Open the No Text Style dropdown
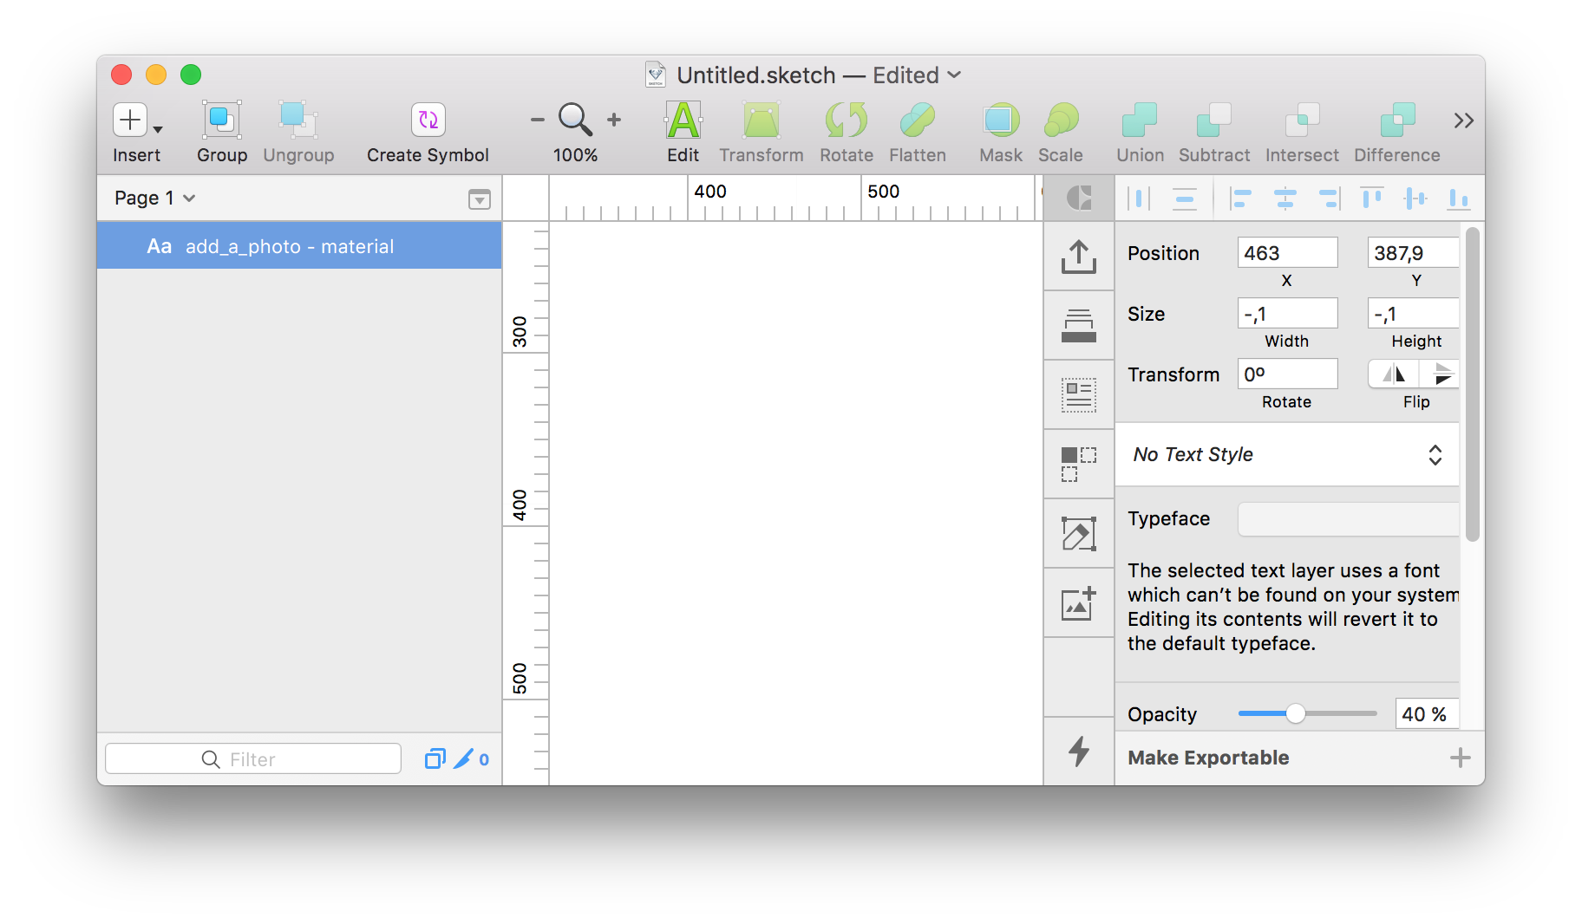 1285,454
